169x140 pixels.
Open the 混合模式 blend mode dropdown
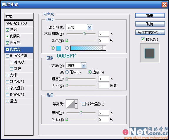(x=89, y=27)
